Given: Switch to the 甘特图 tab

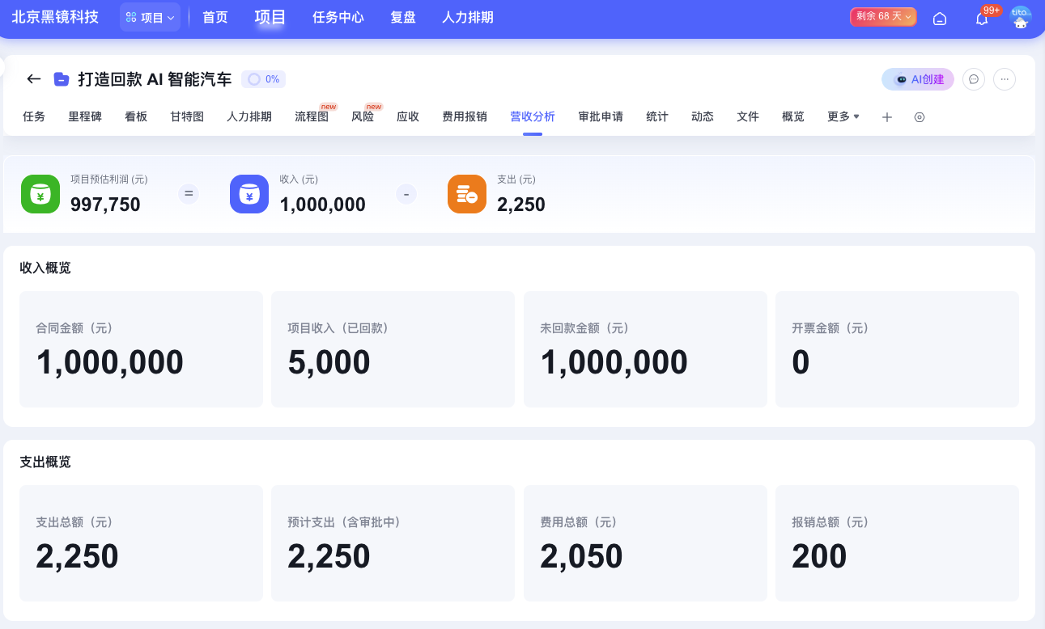Looking at the screenshot, I should pyautogui.click(x=187, y=116).
